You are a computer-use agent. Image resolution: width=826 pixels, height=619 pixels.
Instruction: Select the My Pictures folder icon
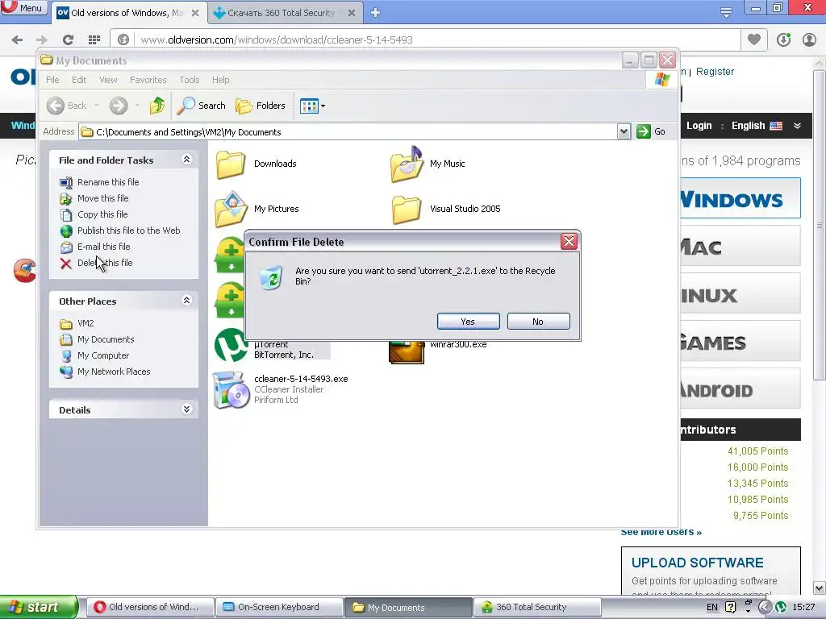230,209
